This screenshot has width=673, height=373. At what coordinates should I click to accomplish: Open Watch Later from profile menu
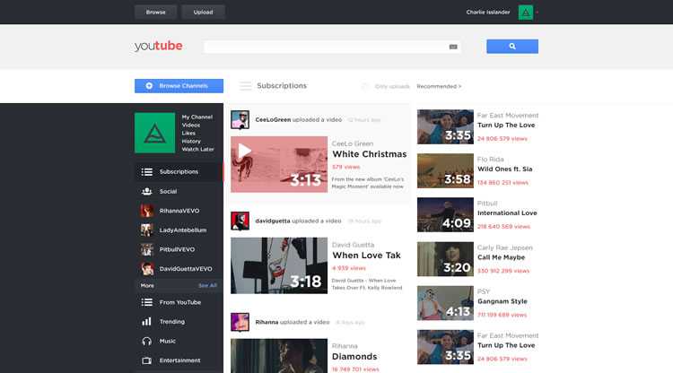197,149
